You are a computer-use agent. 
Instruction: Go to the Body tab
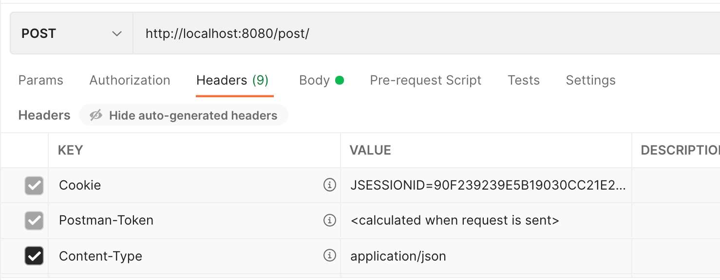(314, 80)
